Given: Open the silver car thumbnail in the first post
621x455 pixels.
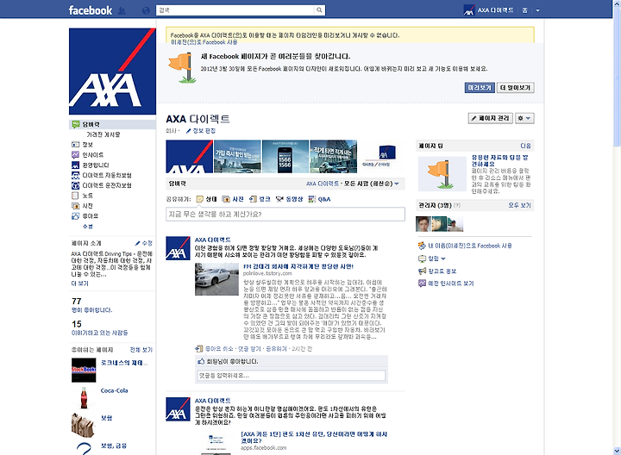Looking at the screenshot, I should tap(216, 279).
